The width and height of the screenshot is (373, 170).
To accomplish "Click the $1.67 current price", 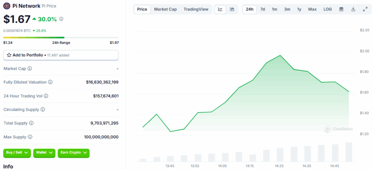I will point(16,19).
